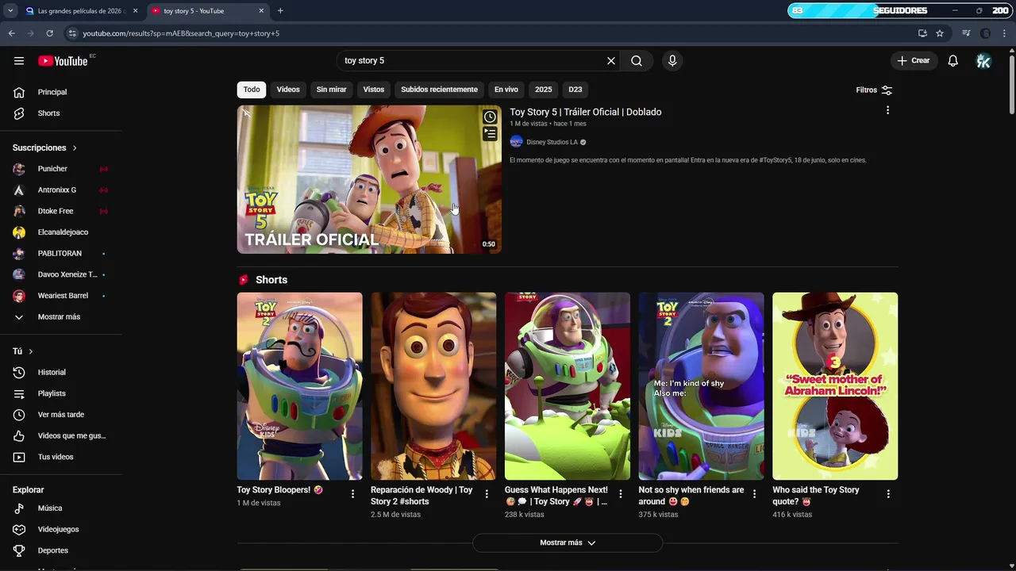Select the D23 filter chip
The image size is (1016, 571).
pos(575,90)
